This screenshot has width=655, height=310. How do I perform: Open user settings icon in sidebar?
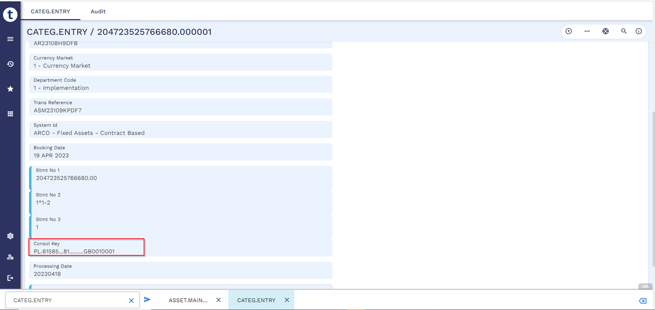tap(10, 257)
